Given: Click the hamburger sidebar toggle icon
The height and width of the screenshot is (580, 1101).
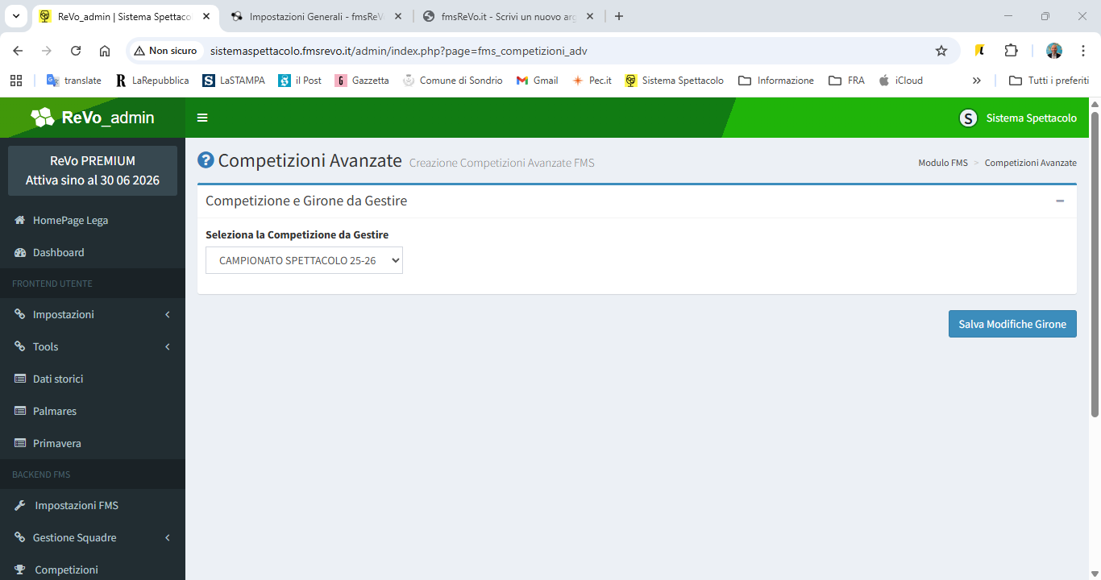Looking at the screenshot, I should point(202,118).
